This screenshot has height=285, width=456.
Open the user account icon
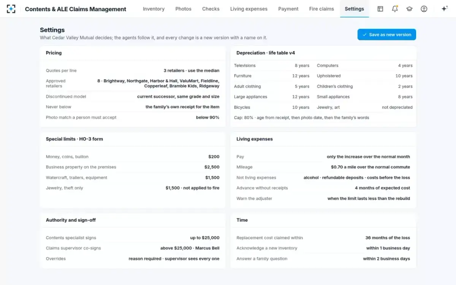tap(424, 9)
